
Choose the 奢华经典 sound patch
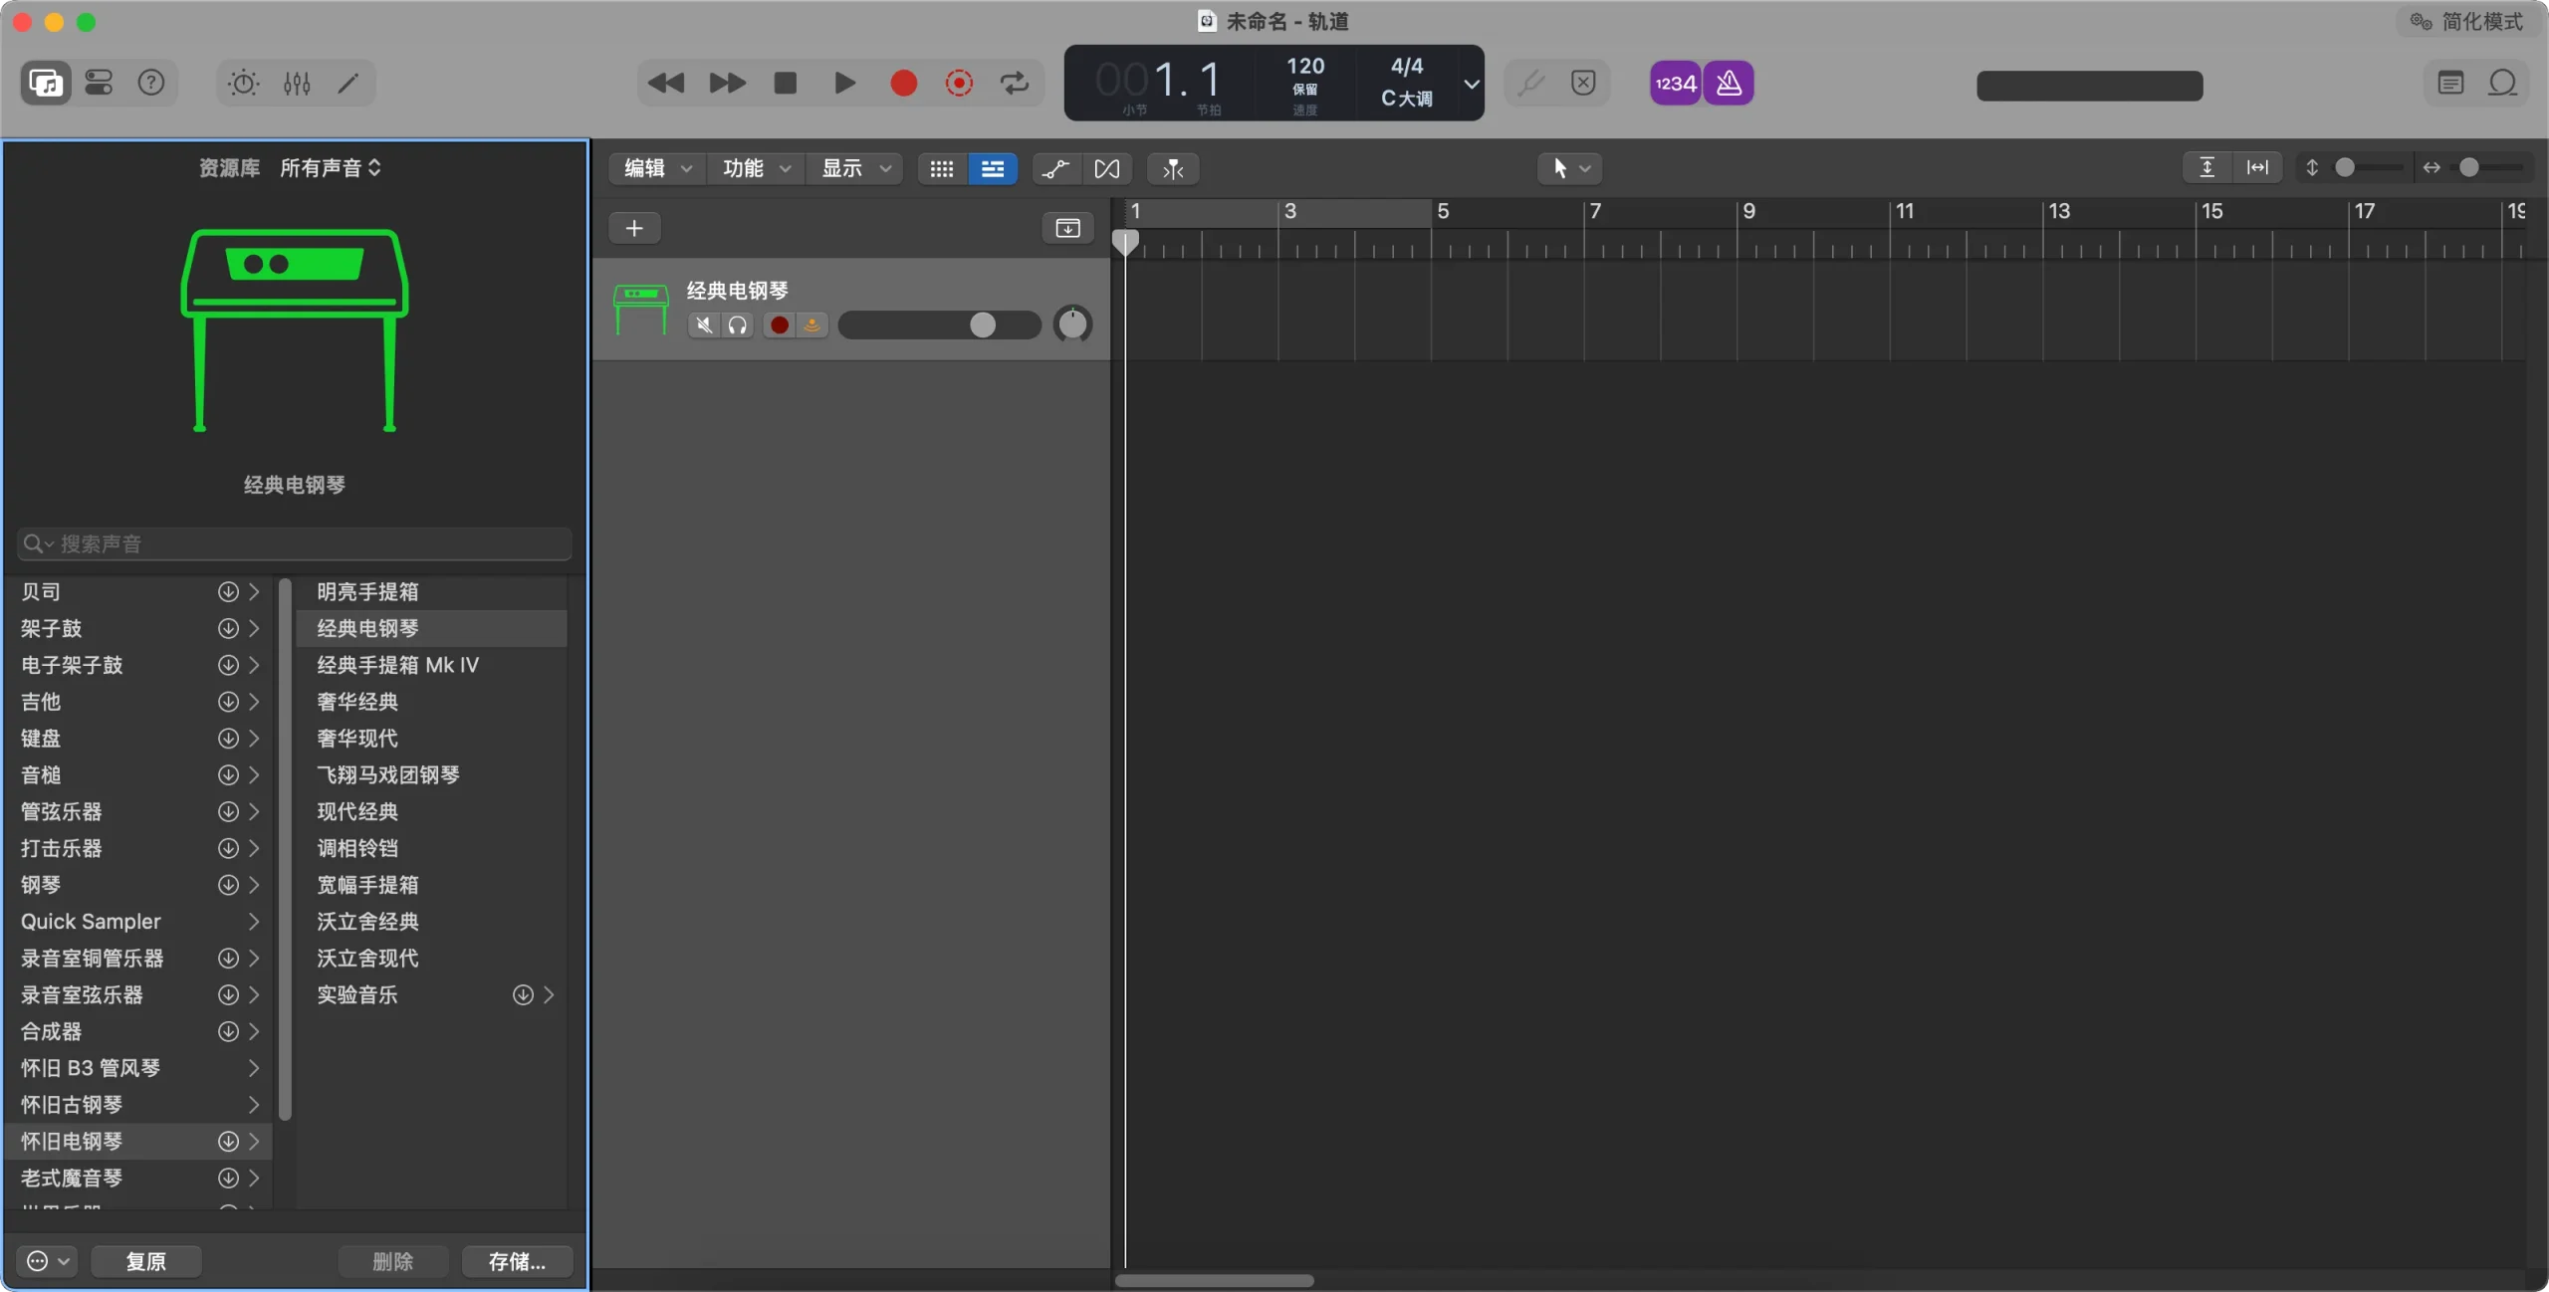tap(357, 702)
